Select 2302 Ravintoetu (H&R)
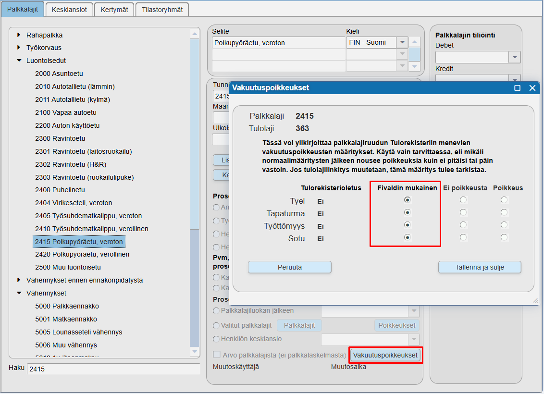The width and height of the screenshot is (544, 394). click(x=71, y=164)
